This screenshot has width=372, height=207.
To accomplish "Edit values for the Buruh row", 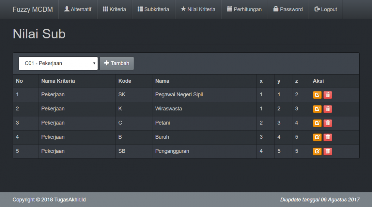I will (317, 137).
